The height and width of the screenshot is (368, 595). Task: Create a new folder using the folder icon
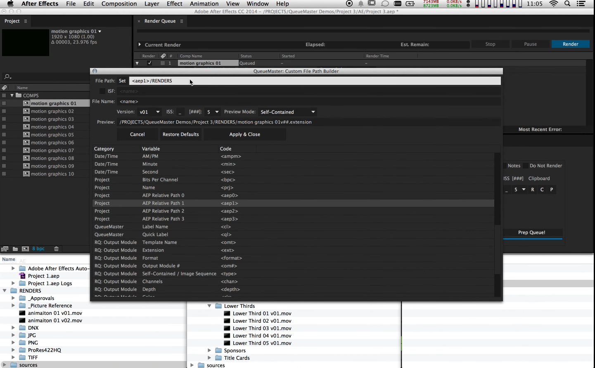click(14, 248)
